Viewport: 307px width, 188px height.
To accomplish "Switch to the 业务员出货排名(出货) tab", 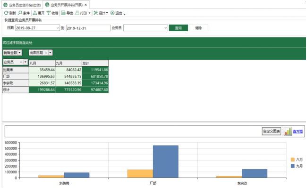I will pyautogui.click(x=22, y=5).
